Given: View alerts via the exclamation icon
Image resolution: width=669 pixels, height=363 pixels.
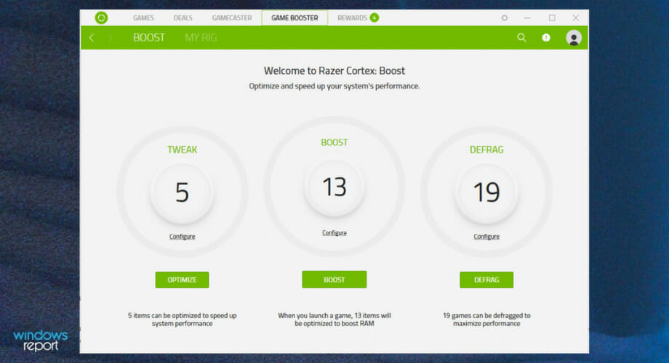Looking at the screenshot, I should [545, 38].
